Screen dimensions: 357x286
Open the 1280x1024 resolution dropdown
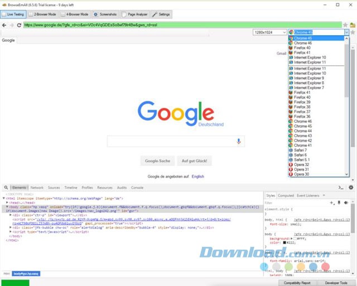[x=269, y=33]
